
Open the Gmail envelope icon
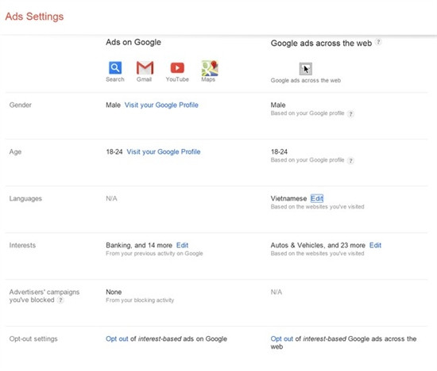145,67
